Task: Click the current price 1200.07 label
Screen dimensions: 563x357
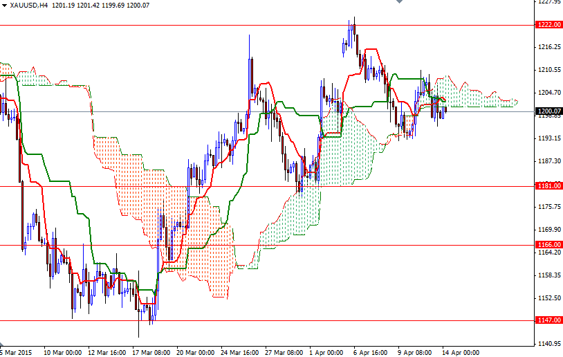Action: coord(548,111)
